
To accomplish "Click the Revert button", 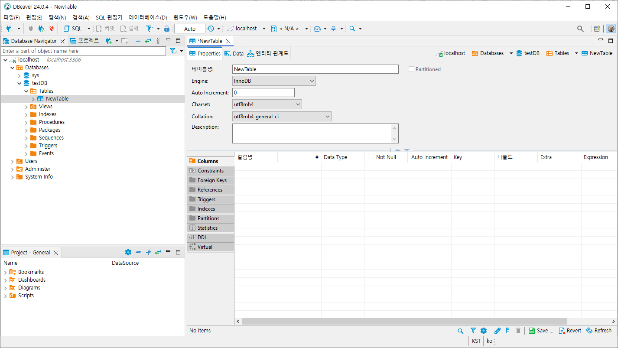I will pyautogui.click(x=570, y=331).
